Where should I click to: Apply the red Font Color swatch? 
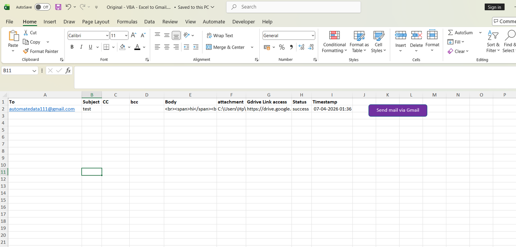point(137,47)
